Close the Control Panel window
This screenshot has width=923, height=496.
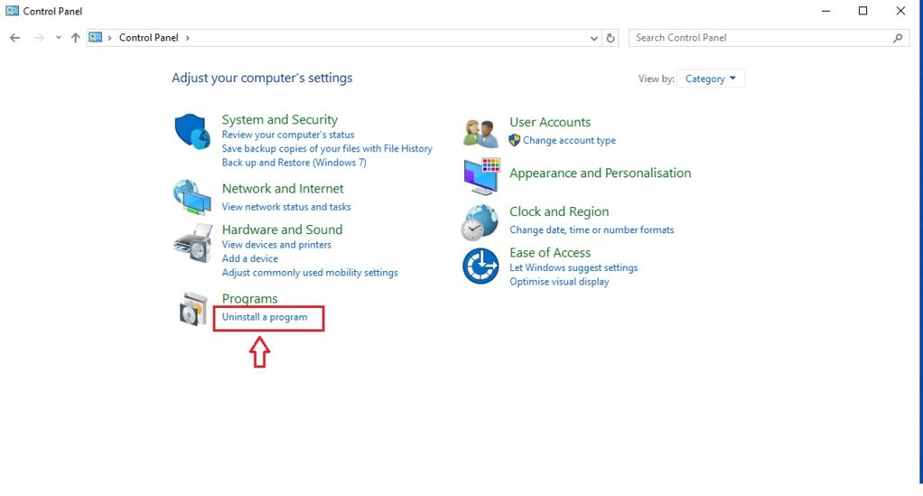(x=900, y=11)
